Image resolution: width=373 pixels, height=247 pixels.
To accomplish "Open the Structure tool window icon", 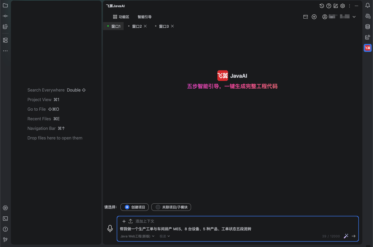I will click(5, 40).
